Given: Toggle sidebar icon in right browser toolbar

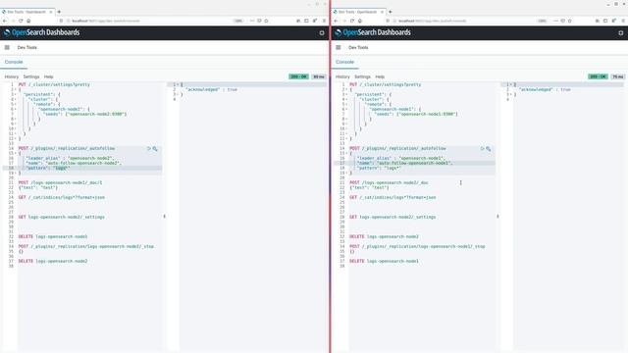Looking at the screenshot, I should pos(605,21).
